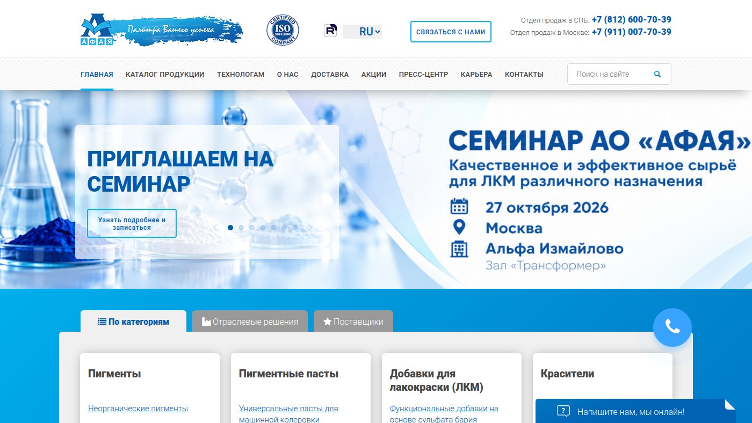The image size is (752, 423).
Task: Open «Функциональные добавки на основе сульфата бария»
Action: tap(444, 414)
